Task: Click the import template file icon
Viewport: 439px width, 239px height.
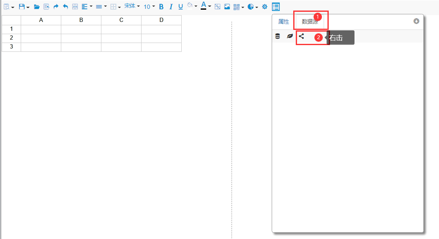Action: (x=46, y=7)
